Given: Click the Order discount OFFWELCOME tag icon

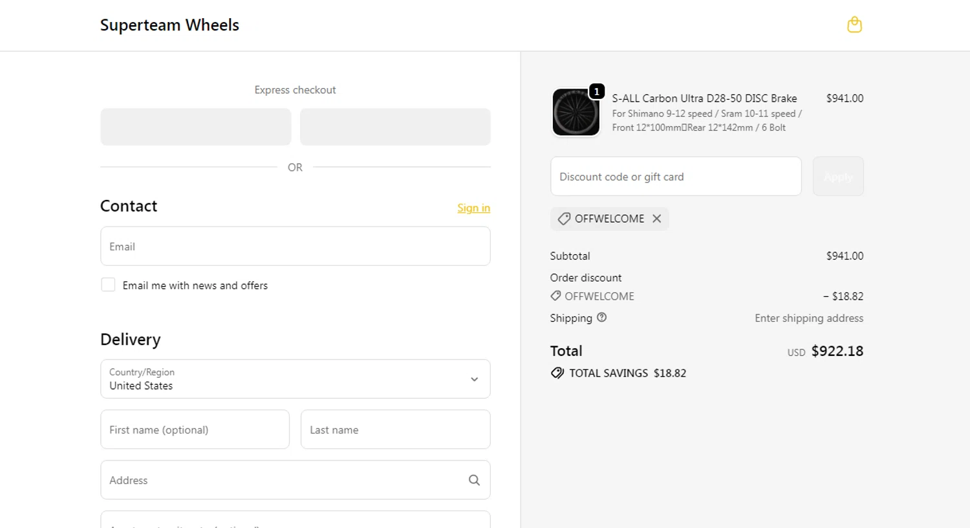Looking at the screenshot, I should 555,296.
